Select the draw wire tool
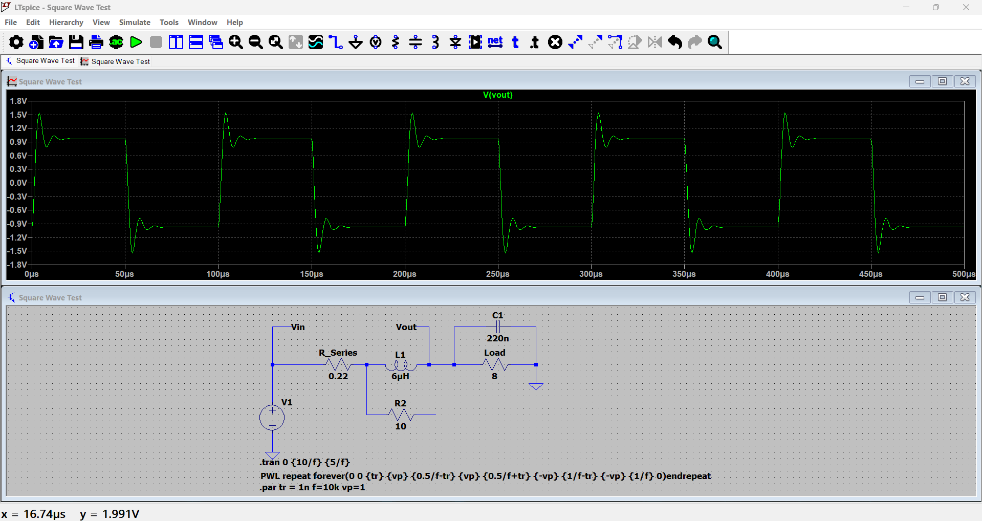This screenshot has width=982, height=521. [x=336, y=42]
